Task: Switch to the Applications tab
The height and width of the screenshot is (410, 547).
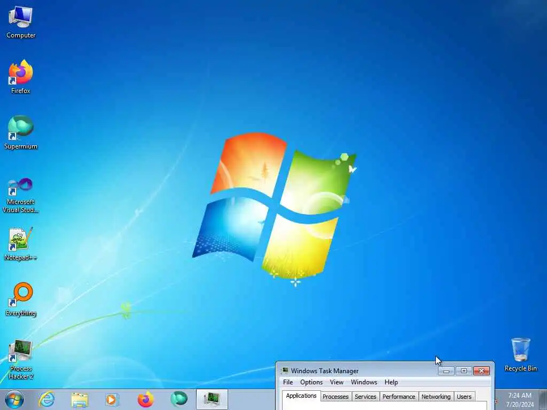Action: pos(301,396)
